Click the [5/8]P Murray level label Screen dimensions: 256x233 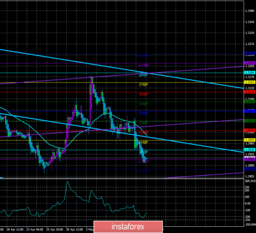(x=143, y=104)
